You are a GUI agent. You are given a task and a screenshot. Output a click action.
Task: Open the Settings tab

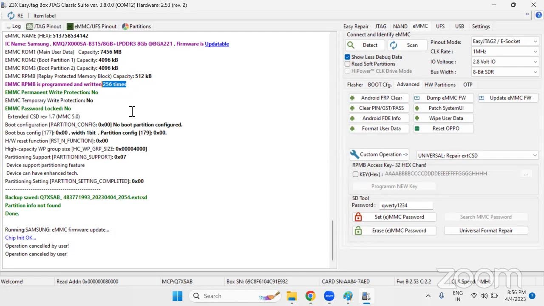[x=481, y=26]
